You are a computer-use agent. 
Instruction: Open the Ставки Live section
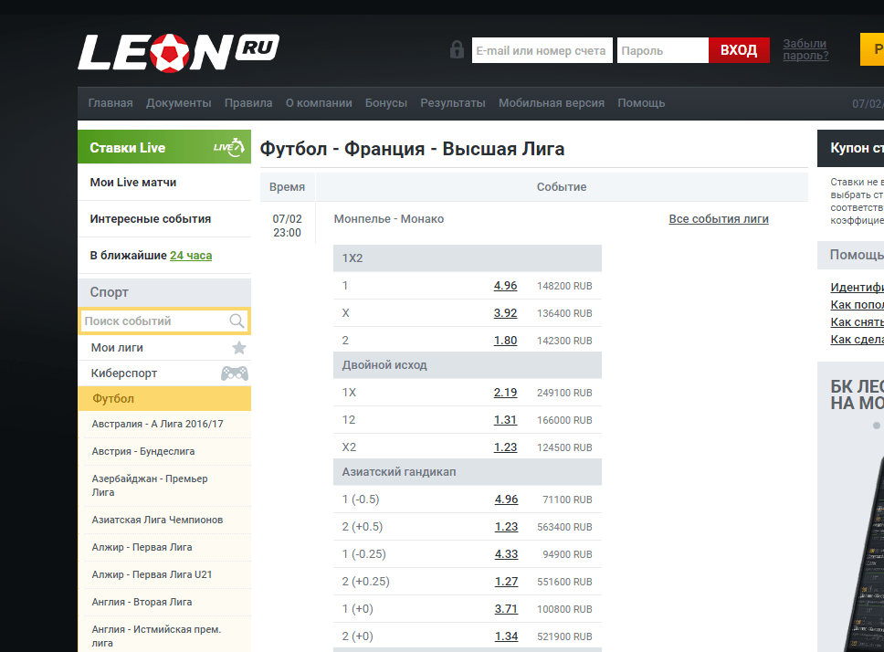(x=164, y=147)
